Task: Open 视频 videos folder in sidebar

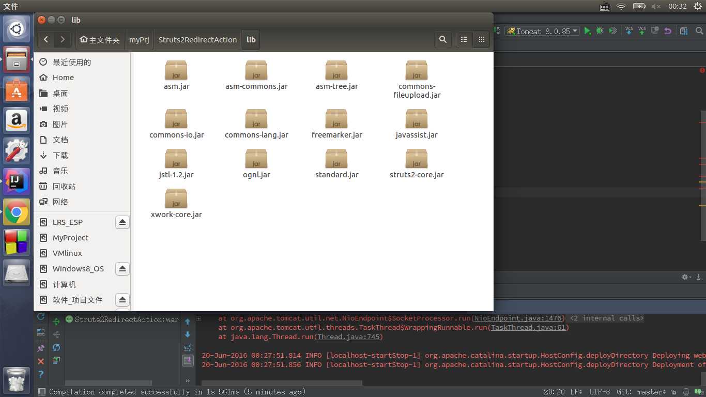Action: click(x=82, y=109)
